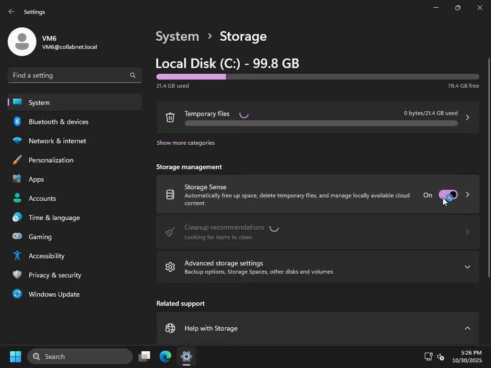Collapse the Help with Storage section

coord(467,328)
